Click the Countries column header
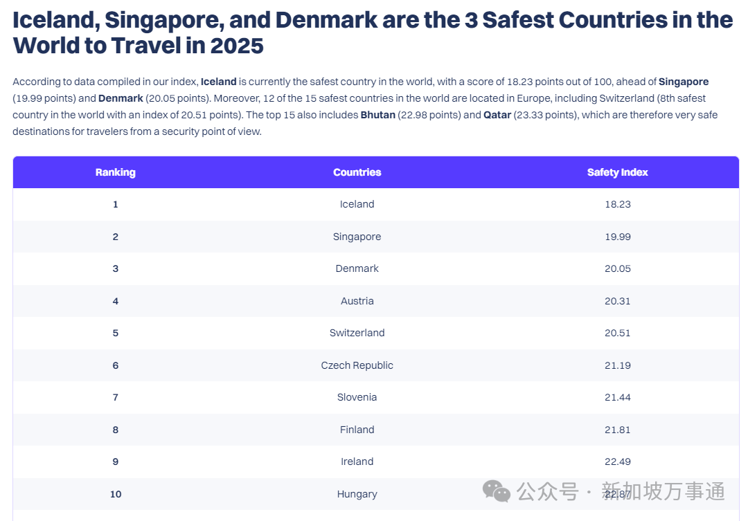This screenshot has width=748, height=521. click(357, 172)
